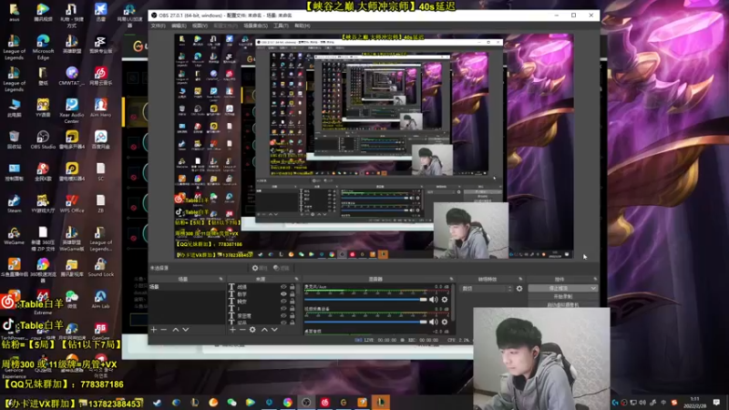This screenshot has width=729, height=410.
Task: Toggle visibility eye of third source
Action: 283,302
